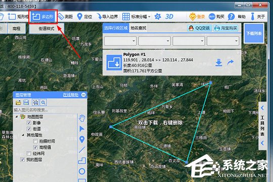This screenshot has height=182, width=273.
Task: Click the polygon's western vertex handle
Action: point(111,127)
